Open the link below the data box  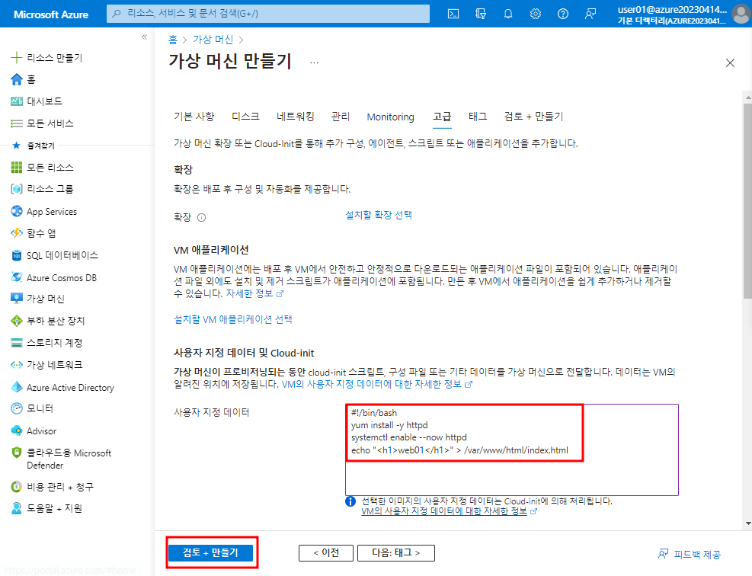449,511
